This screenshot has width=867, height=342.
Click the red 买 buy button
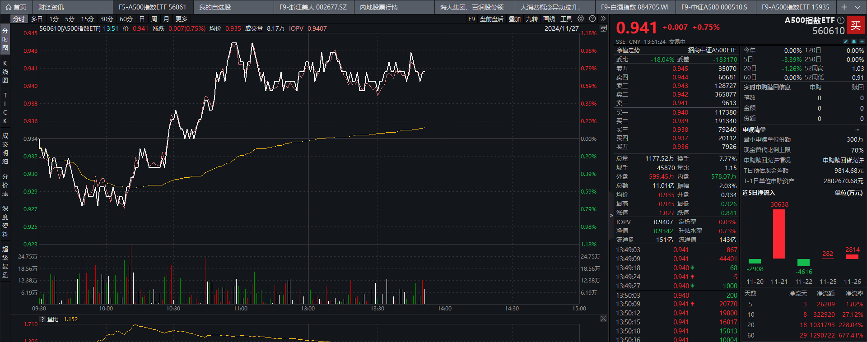(855, 26)
